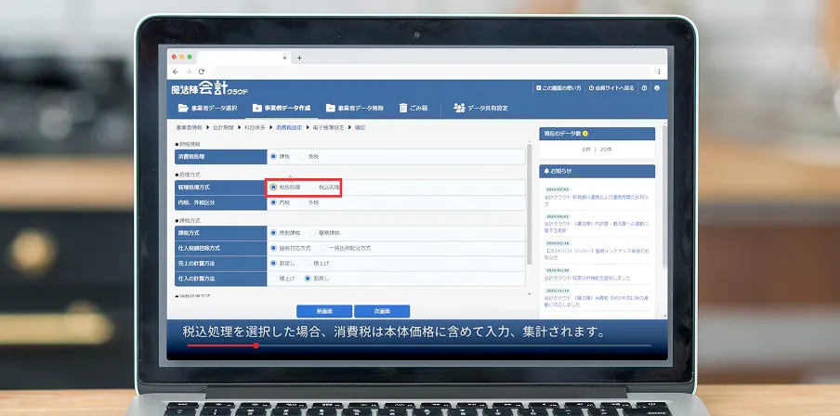
Task: Open the ごみ箱 trash tab
Action: 413,108
